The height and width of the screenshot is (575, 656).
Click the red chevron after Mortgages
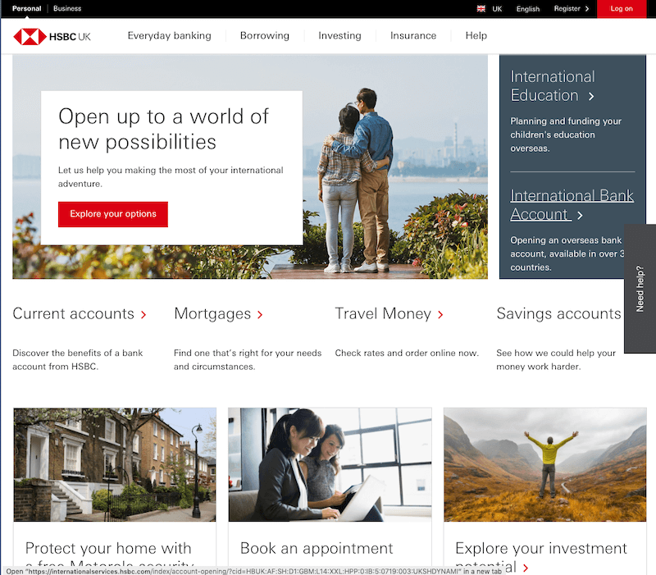coord(260,315)
